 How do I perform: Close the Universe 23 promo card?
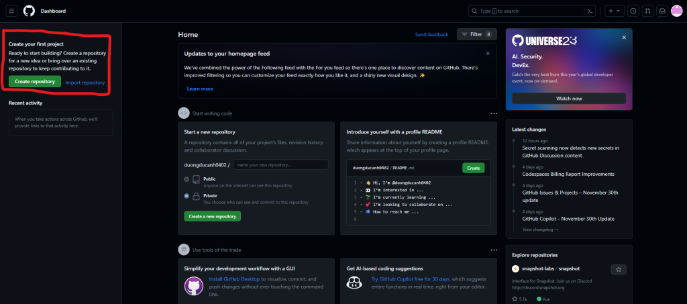pos(624,38)
